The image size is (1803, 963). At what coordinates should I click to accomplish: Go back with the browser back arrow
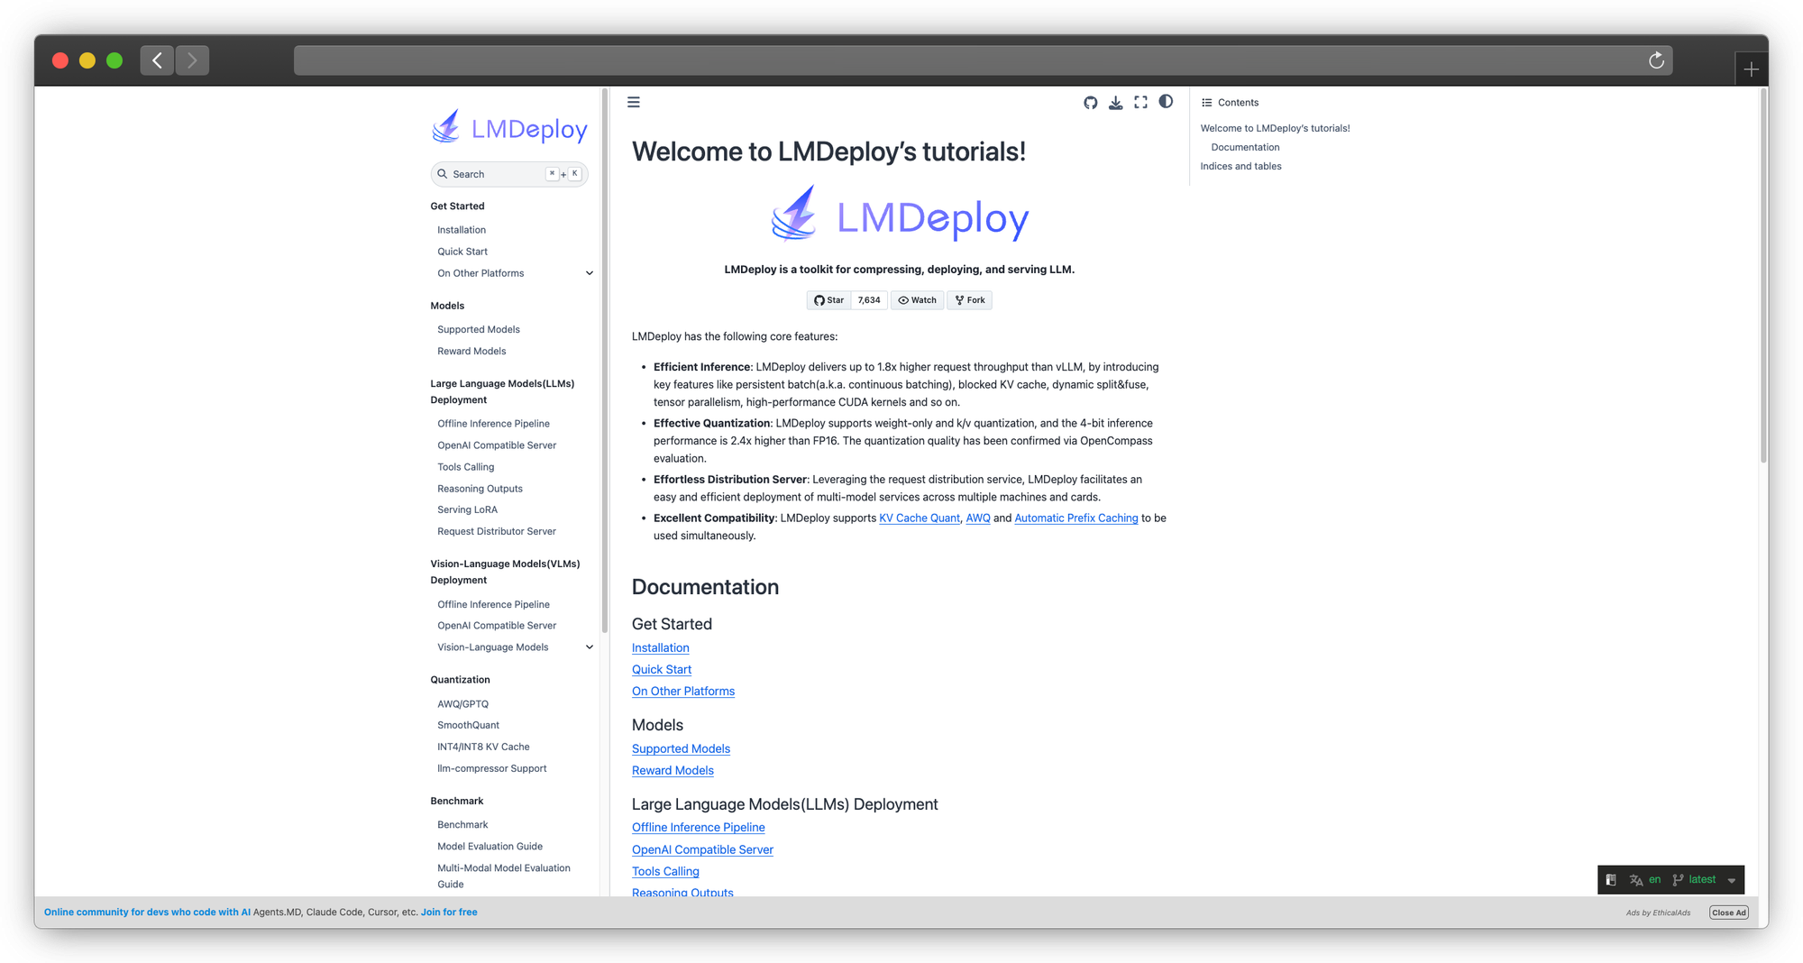click(157, 60)
